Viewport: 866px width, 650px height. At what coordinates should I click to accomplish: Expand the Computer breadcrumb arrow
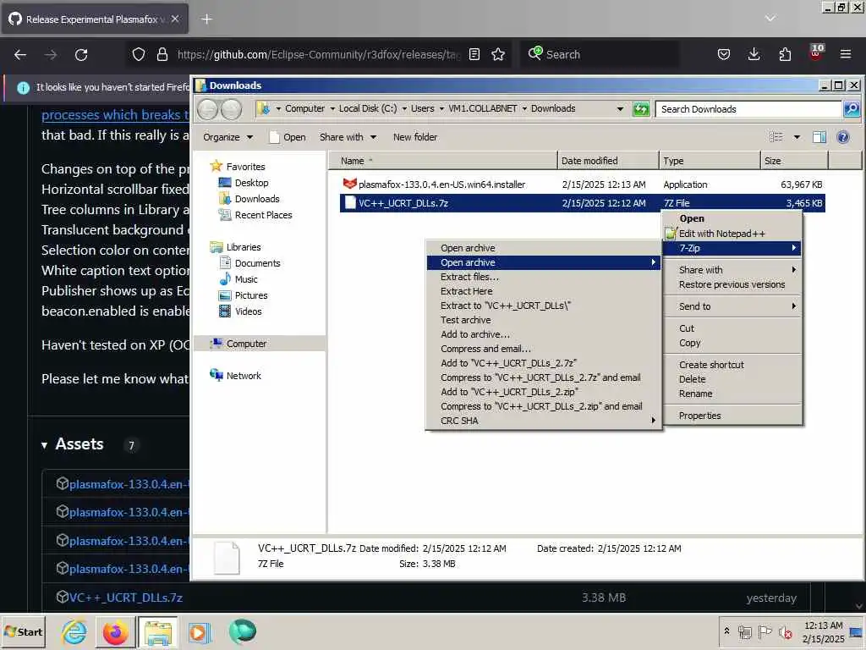[332, 109]
